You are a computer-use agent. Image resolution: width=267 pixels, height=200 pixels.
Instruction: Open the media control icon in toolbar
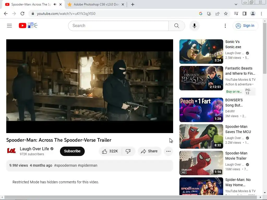236,14
